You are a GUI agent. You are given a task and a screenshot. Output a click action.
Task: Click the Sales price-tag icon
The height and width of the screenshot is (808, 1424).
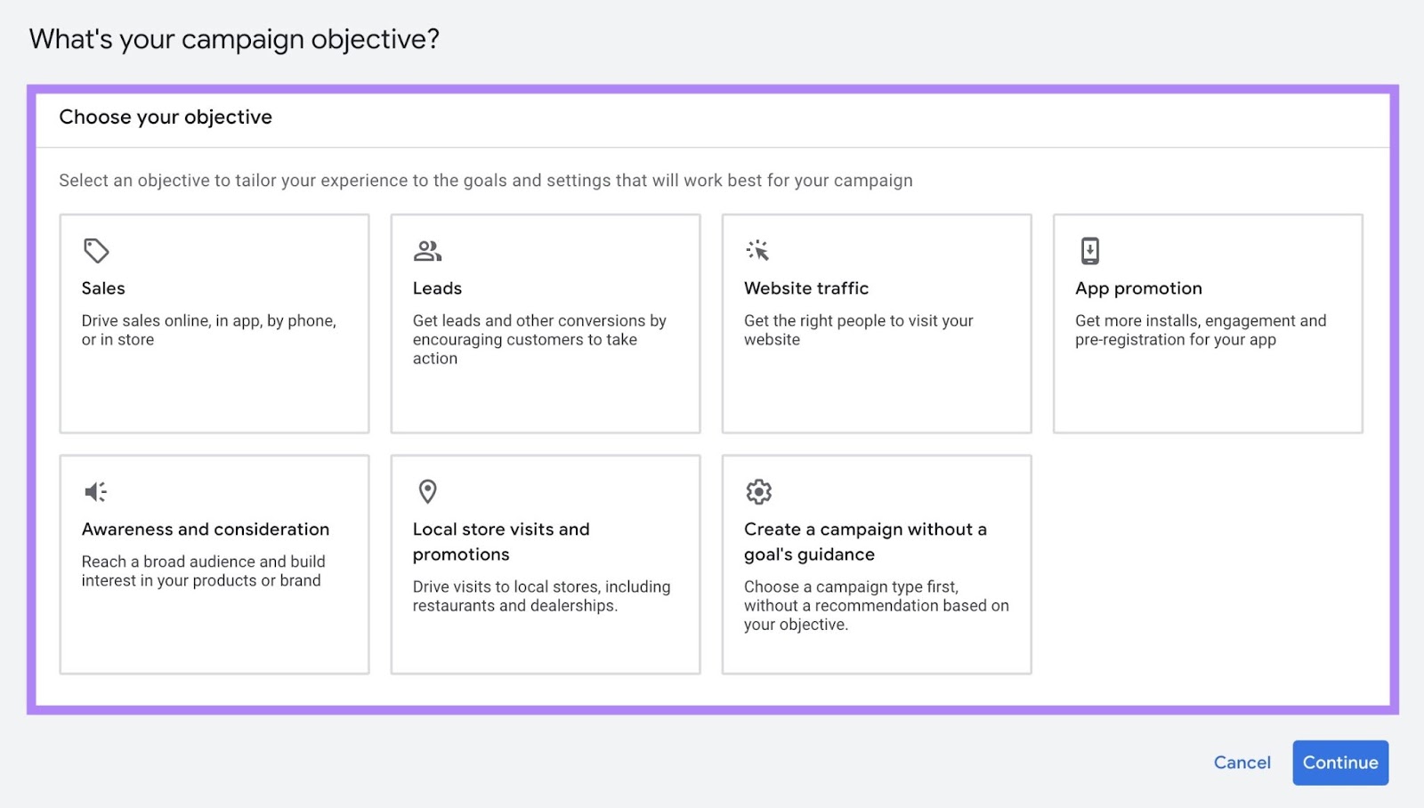97,251
